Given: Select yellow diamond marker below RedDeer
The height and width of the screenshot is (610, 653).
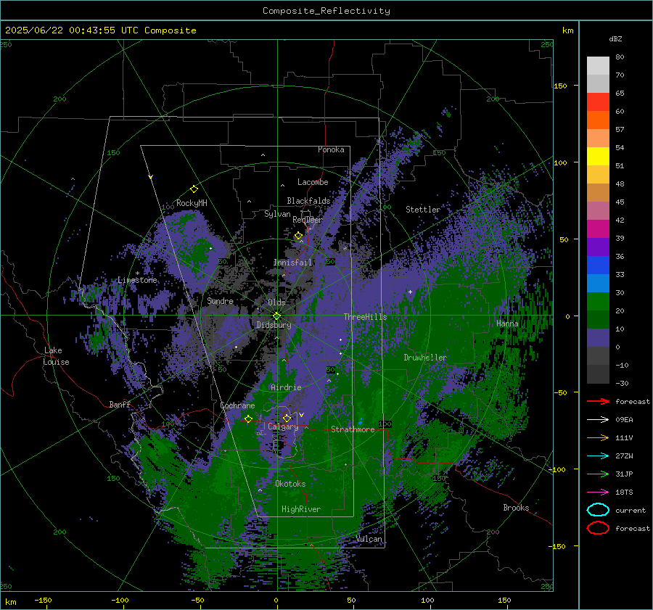Looking at the screenshot, I should point(298,236).
